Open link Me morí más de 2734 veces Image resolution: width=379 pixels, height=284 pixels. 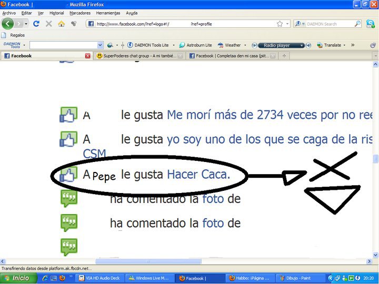point(270,115)
